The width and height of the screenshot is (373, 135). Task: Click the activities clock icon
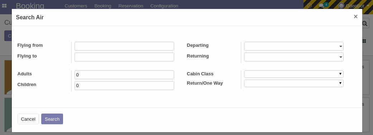(309, 6)
